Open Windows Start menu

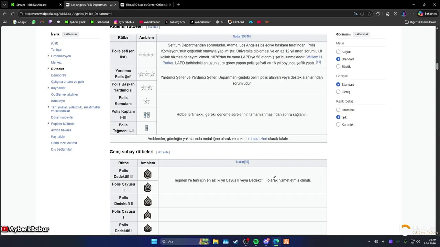pyautogui.click(x=154, y=242)
